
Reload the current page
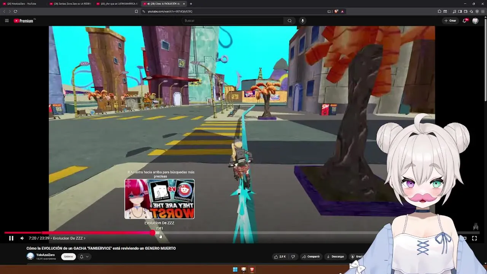point(16,11)
